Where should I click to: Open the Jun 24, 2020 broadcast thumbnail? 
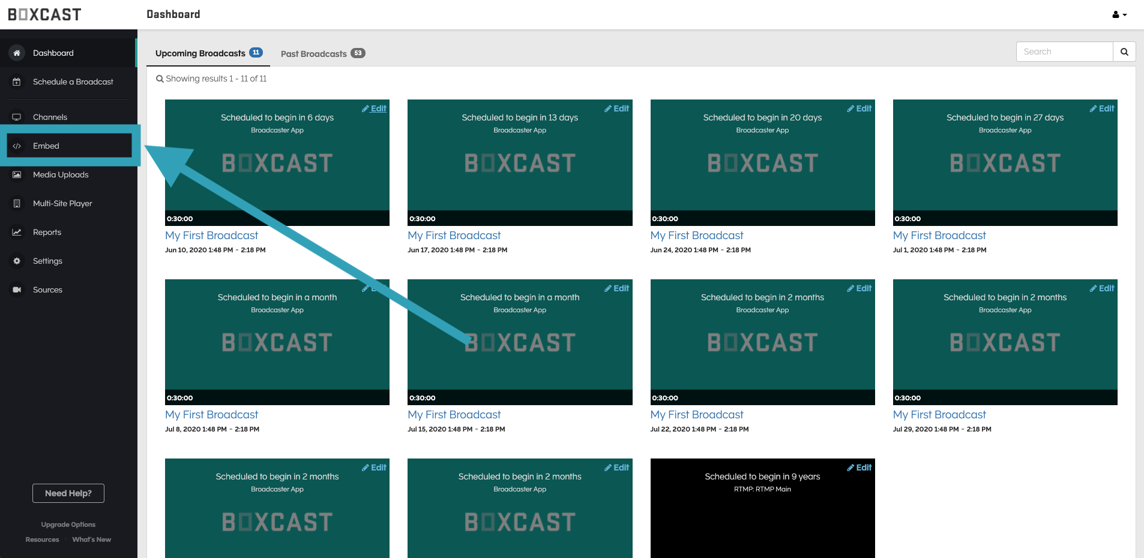click(x=762, y=162)
